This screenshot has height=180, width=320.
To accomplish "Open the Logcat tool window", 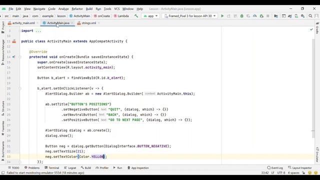I will [x=70, y=168].
